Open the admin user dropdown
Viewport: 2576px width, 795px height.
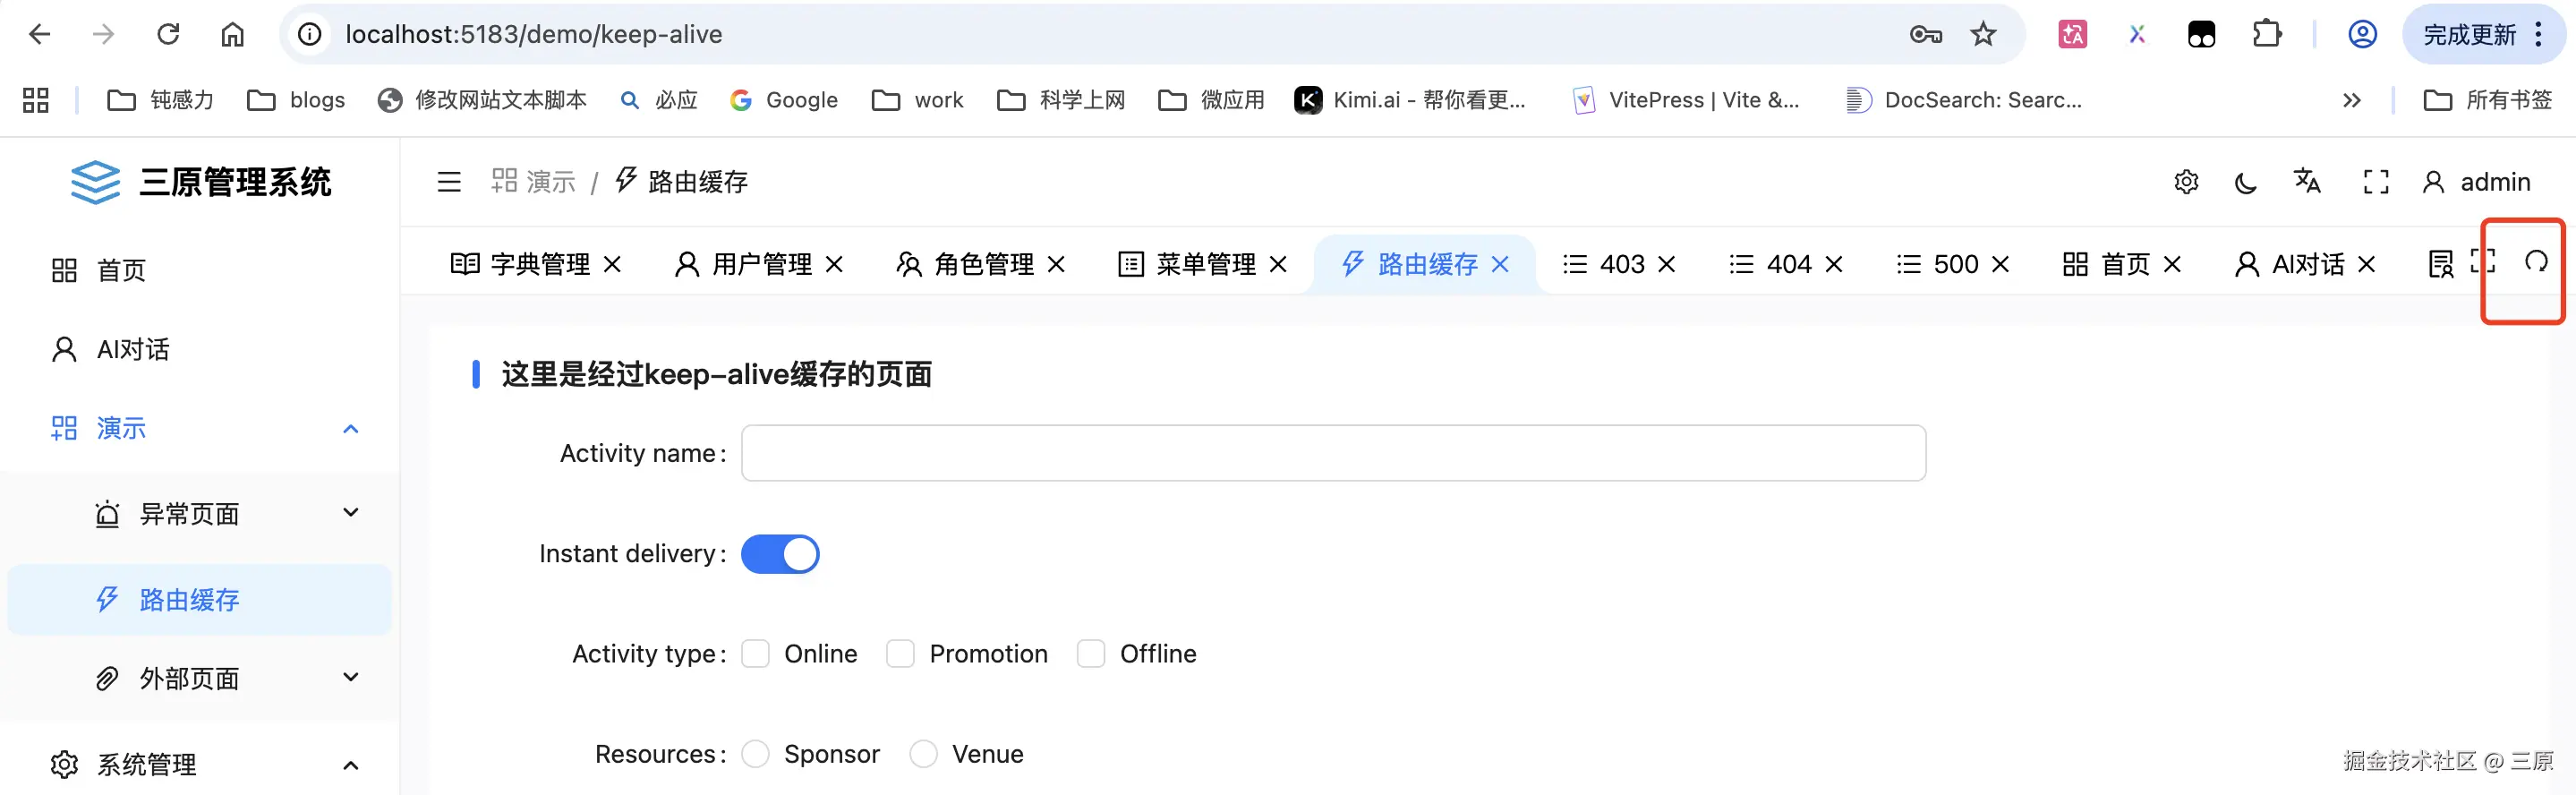click(x=2476, y=182)
